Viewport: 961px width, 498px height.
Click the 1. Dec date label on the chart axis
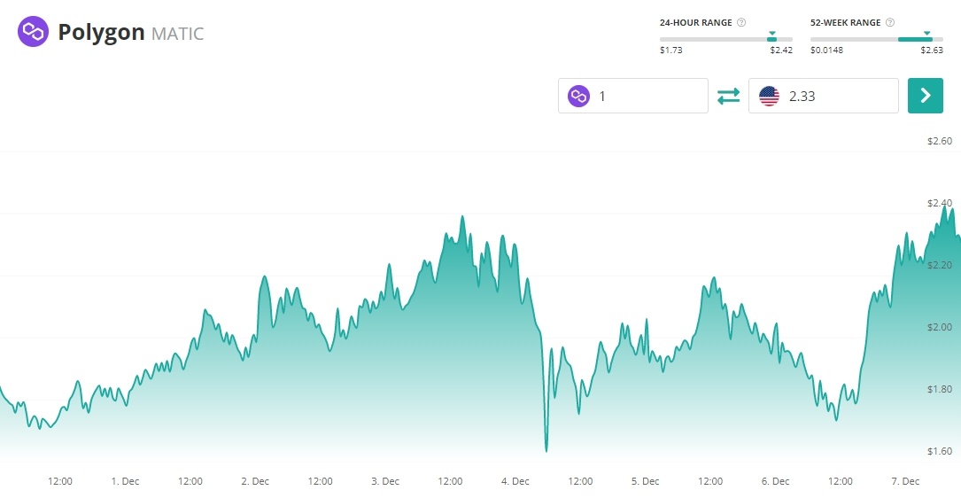coord(125,481)
